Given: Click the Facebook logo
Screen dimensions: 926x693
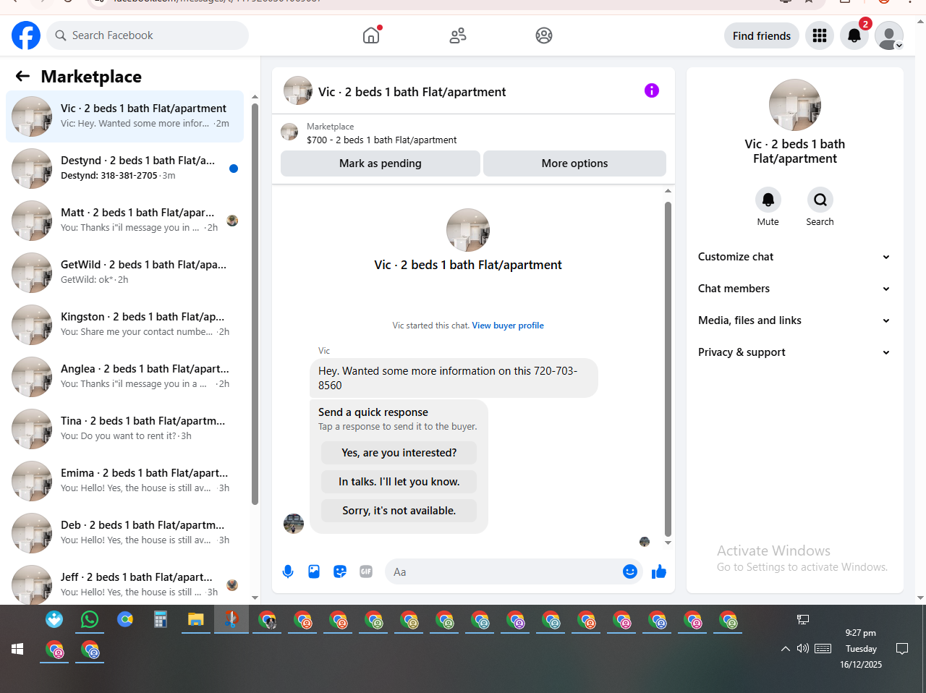Looking at the screenshot, I should tap(26, 35).
